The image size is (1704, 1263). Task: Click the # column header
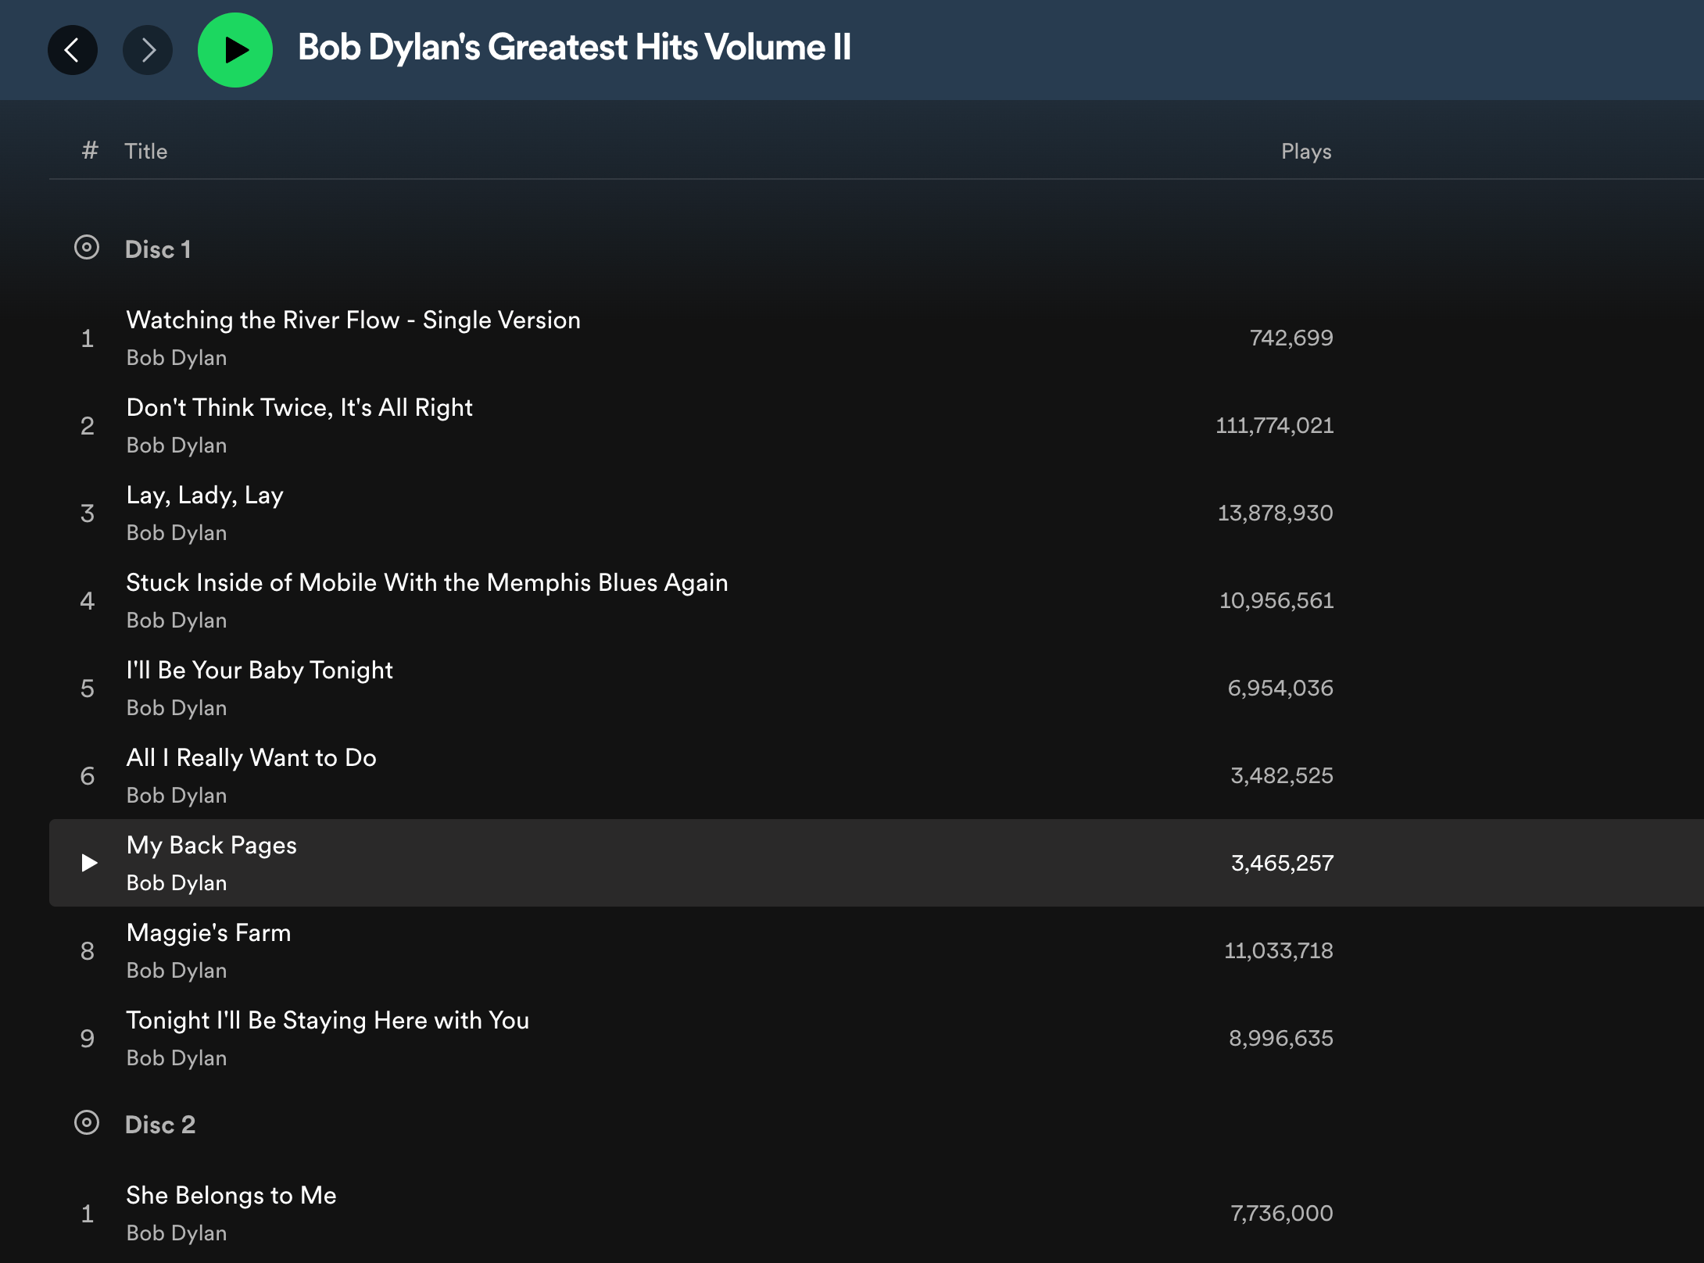click(90, 150)
